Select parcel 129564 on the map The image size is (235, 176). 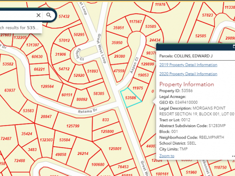(47, 87)
